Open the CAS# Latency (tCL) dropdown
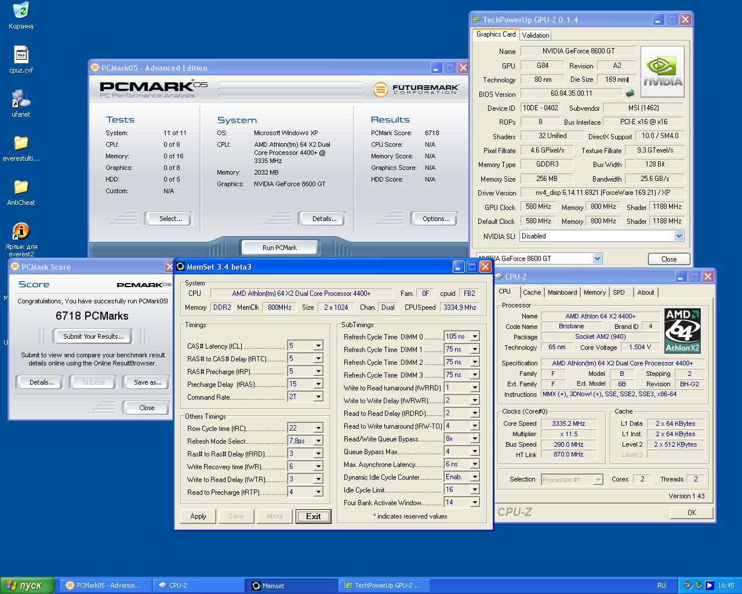Screen dimensions: 742x594 click(x=318, y=346)
